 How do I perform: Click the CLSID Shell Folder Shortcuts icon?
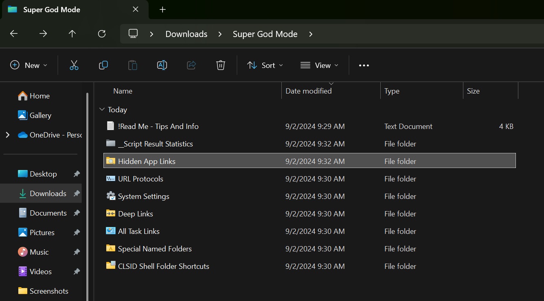point(111,266)
